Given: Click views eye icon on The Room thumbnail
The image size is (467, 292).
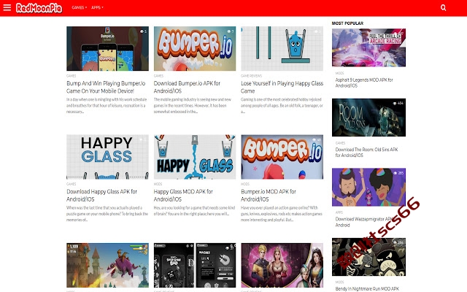Looking at the screenshot, I should (395, 104).
